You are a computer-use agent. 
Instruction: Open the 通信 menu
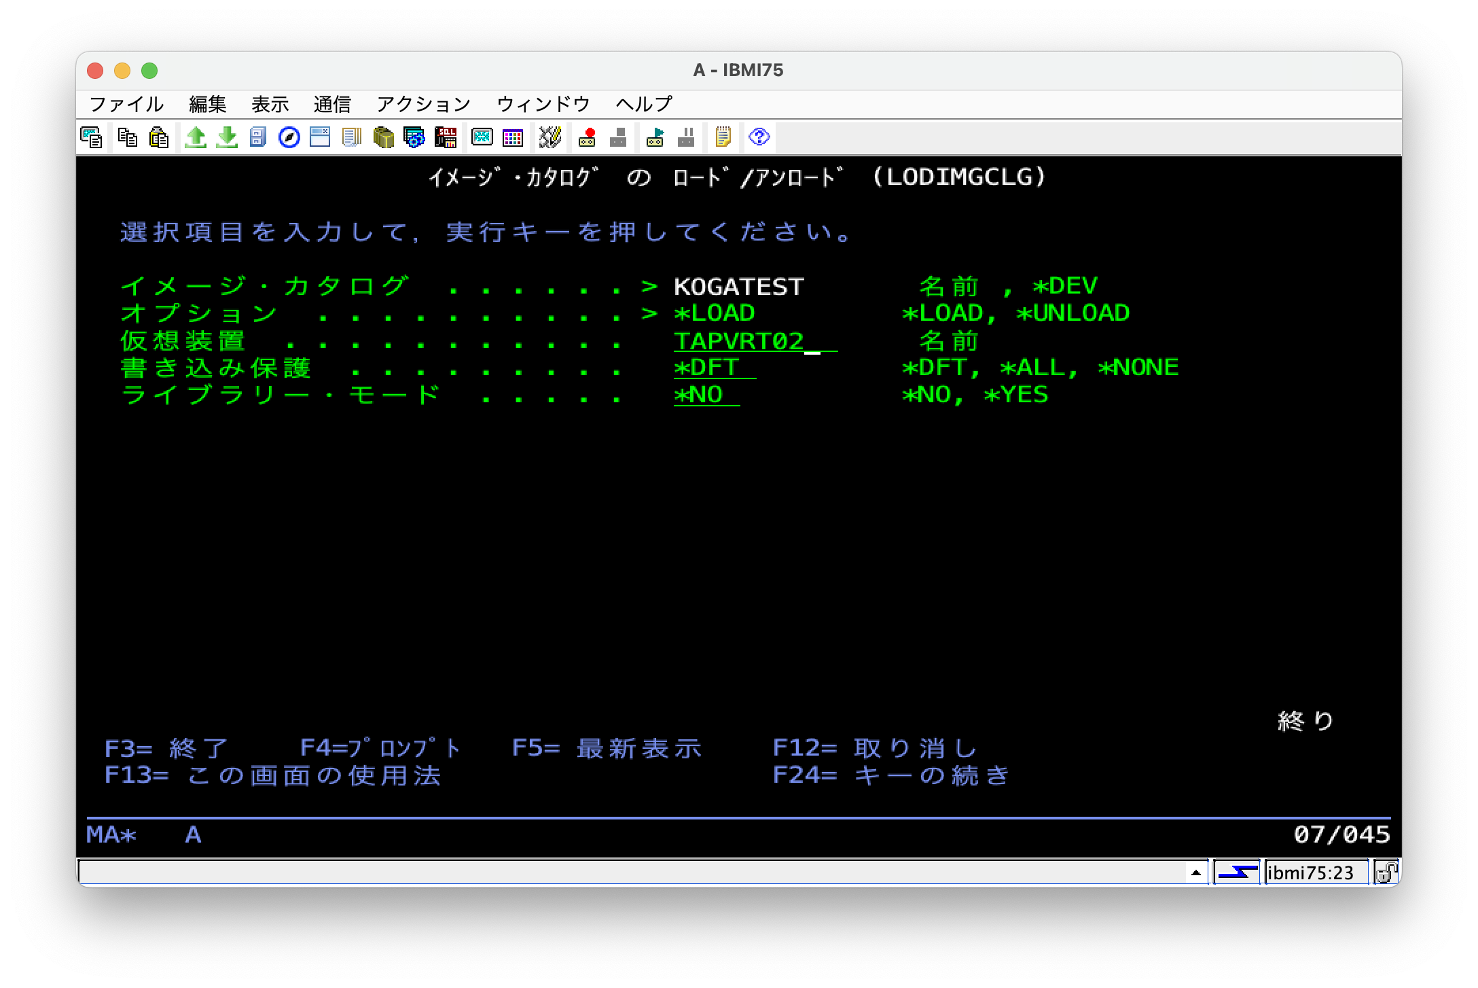coord(332,103)
